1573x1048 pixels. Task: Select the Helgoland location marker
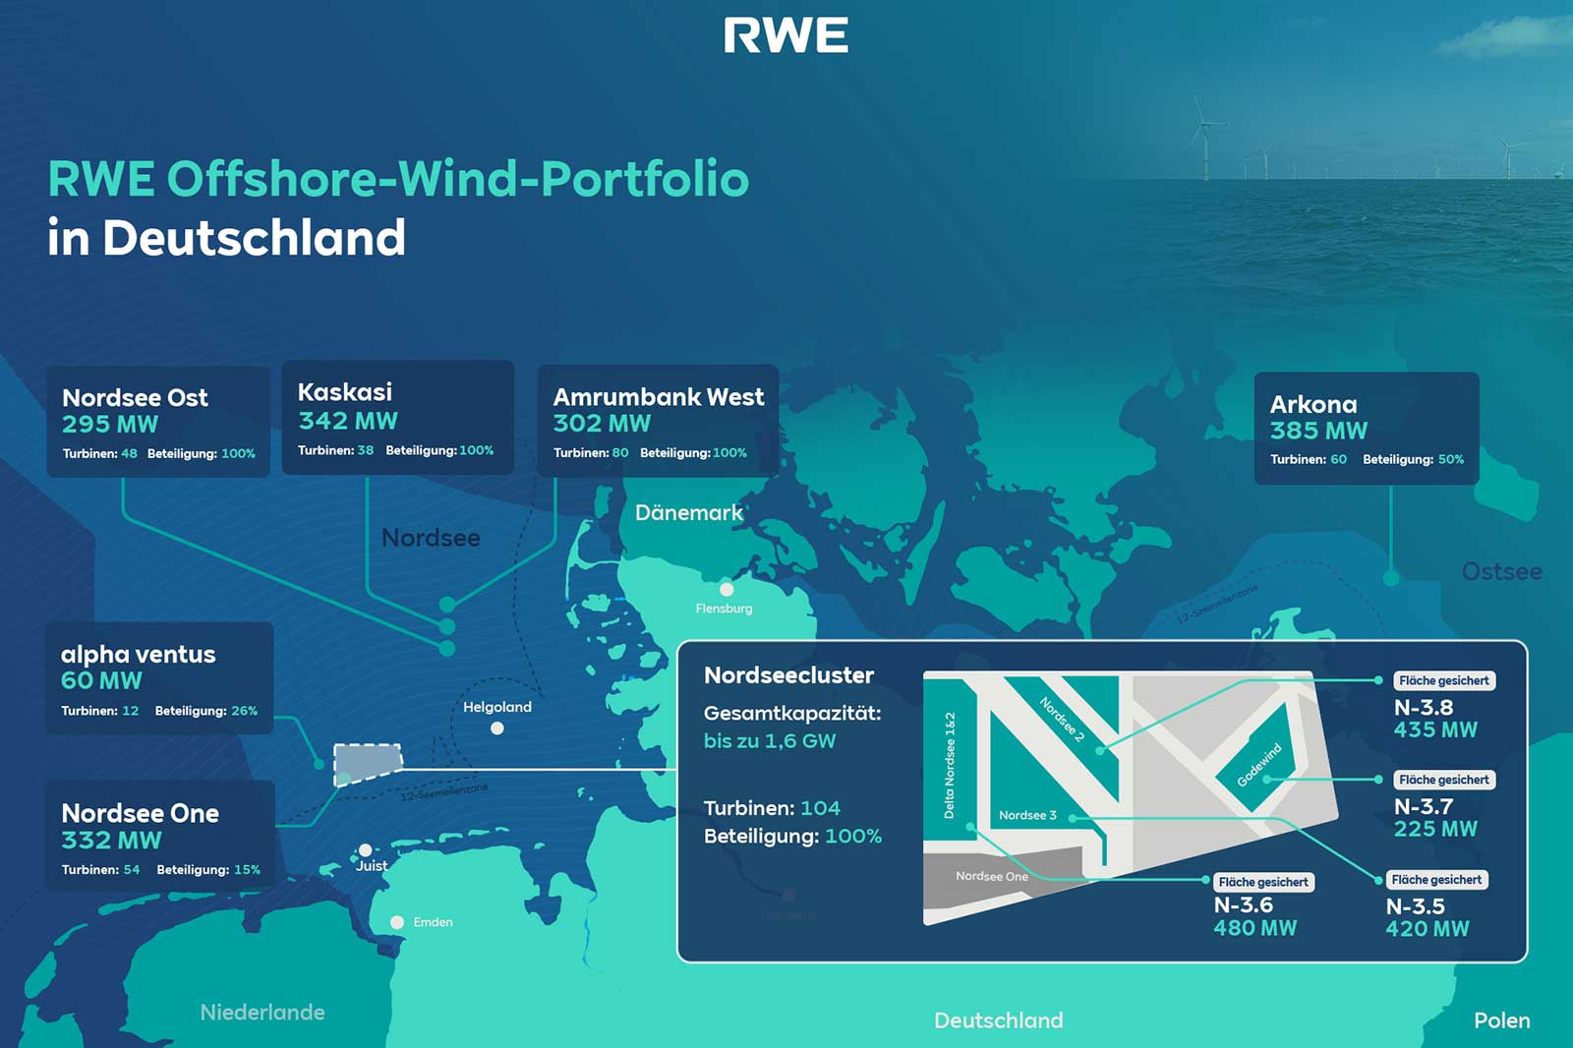[497, 728]
